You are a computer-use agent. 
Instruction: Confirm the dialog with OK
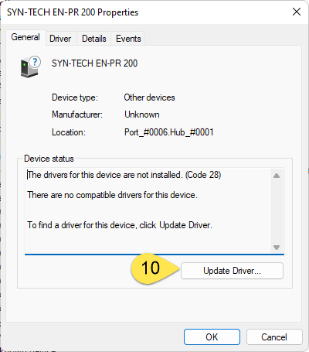click(x=212, y=337)
